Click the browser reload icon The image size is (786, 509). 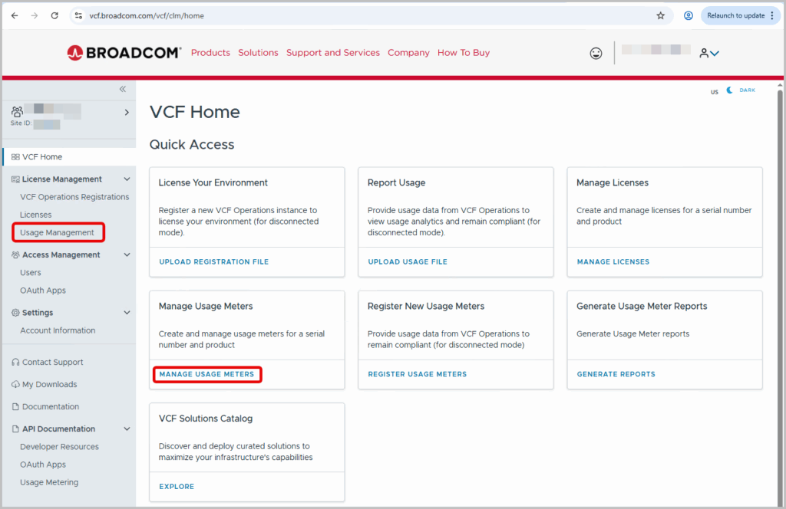pyautogui.click(x=54, y=15)
